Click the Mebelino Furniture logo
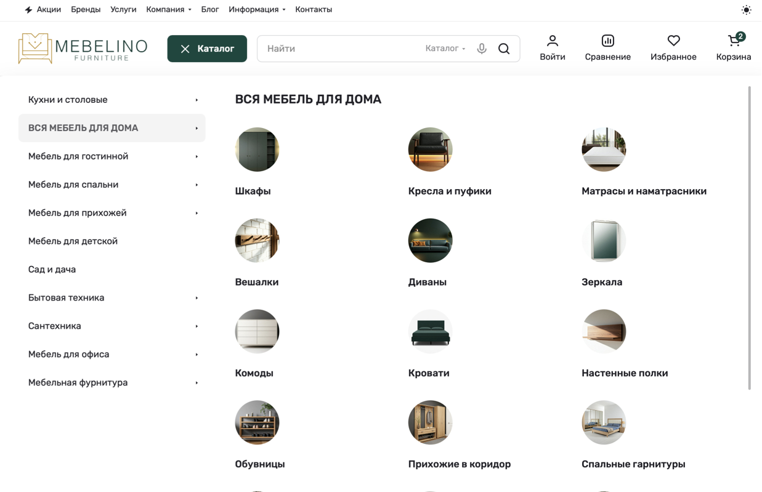This screenshot has width=762, height=492. [x=83, y=48]
